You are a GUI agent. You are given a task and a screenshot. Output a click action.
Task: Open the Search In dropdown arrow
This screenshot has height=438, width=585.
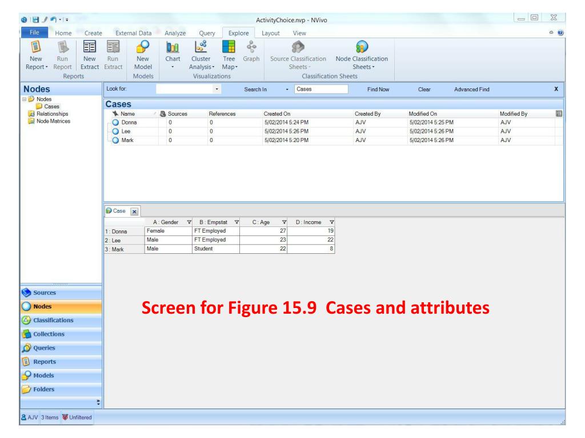click(287, 90)
